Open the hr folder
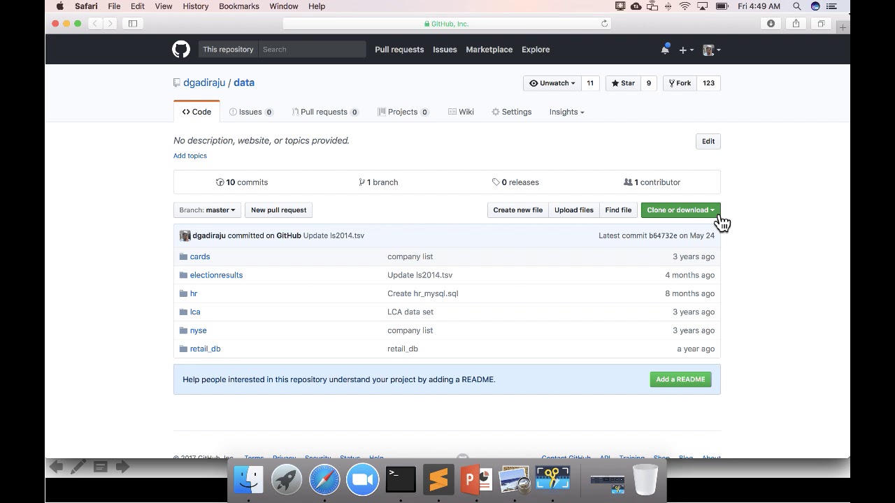This screenshot has width=895, height=503. 194,293
